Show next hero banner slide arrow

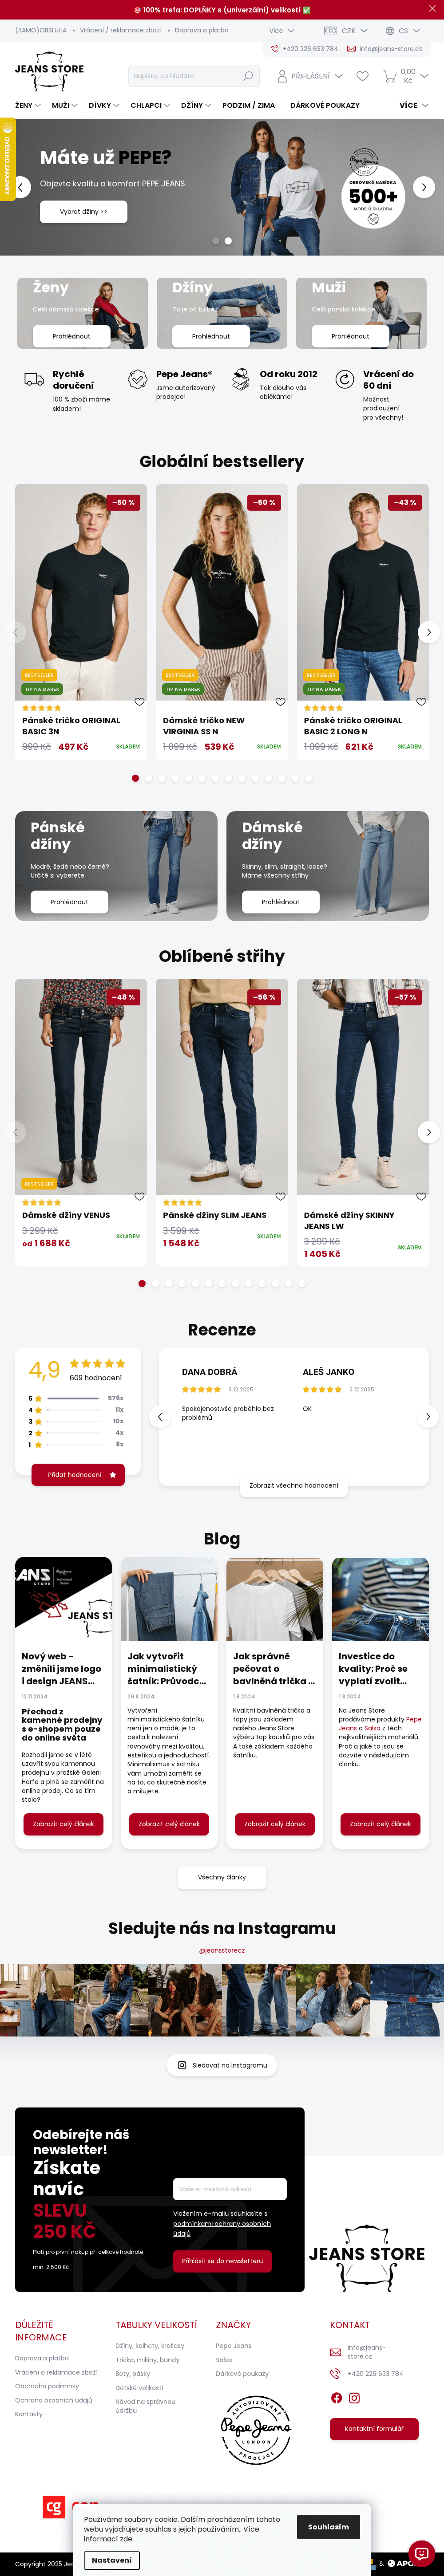pyautogui.click(x=424, y=187)
